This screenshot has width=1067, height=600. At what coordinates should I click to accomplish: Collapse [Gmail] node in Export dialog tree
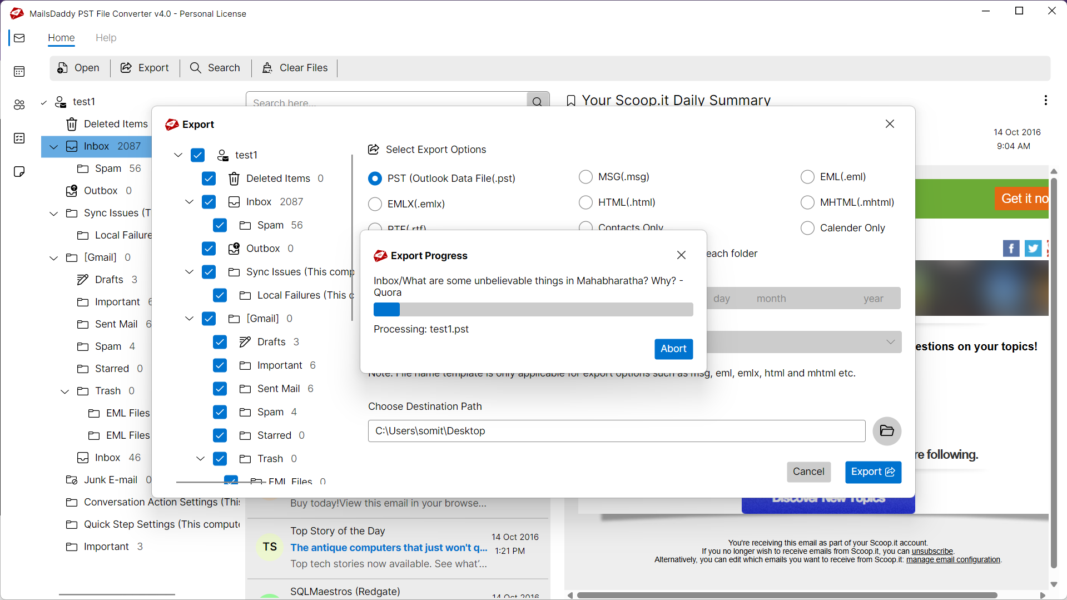pyautogui.click(x=190, y=319)
